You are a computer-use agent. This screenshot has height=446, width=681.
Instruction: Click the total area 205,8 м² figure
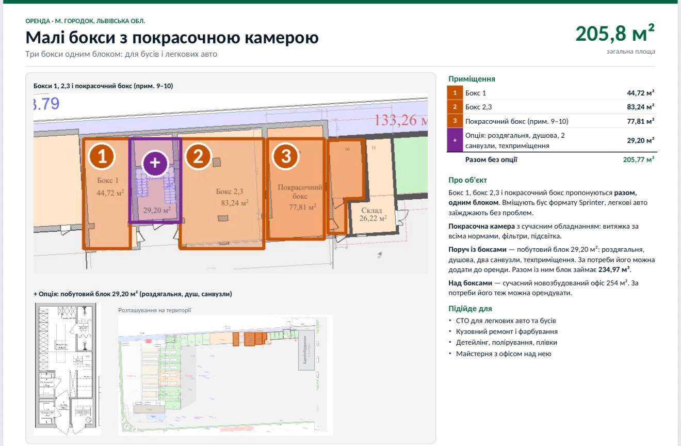tap(615, 34)
